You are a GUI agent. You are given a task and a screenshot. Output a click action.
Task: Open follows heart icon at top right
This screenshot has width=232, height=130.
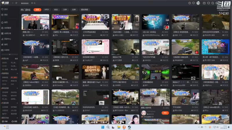tap(193, 3)
